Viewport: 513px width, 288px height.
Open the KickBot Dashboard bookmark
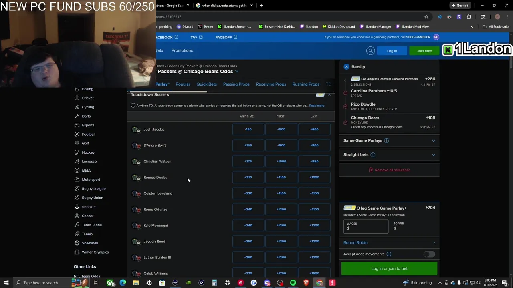[x=338, y=27]
